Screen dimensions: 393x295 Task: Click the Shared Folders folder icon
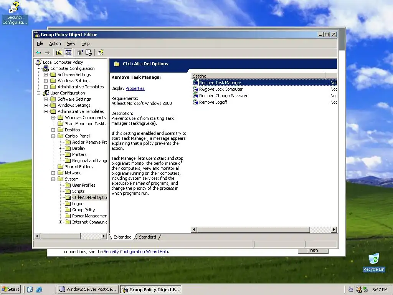point(60,167)
